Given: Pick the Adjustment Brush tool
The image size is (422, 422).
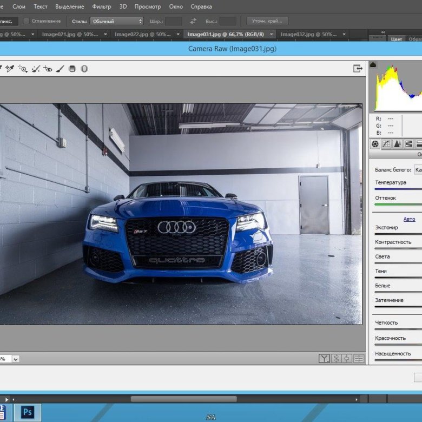Looking at the screenshot, I should click(x=60, y=69).
